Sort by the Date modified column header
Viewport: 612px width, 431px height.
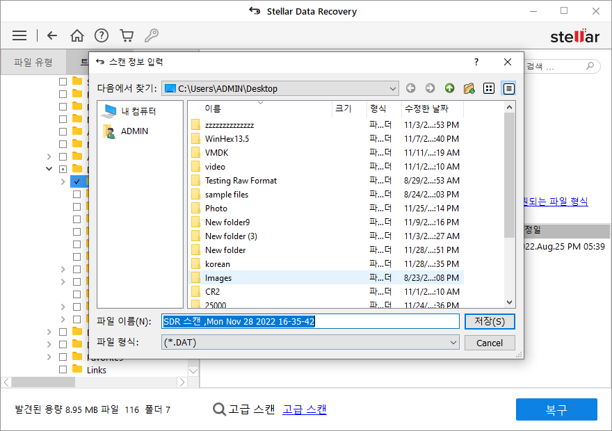click(x=433, y=109)
